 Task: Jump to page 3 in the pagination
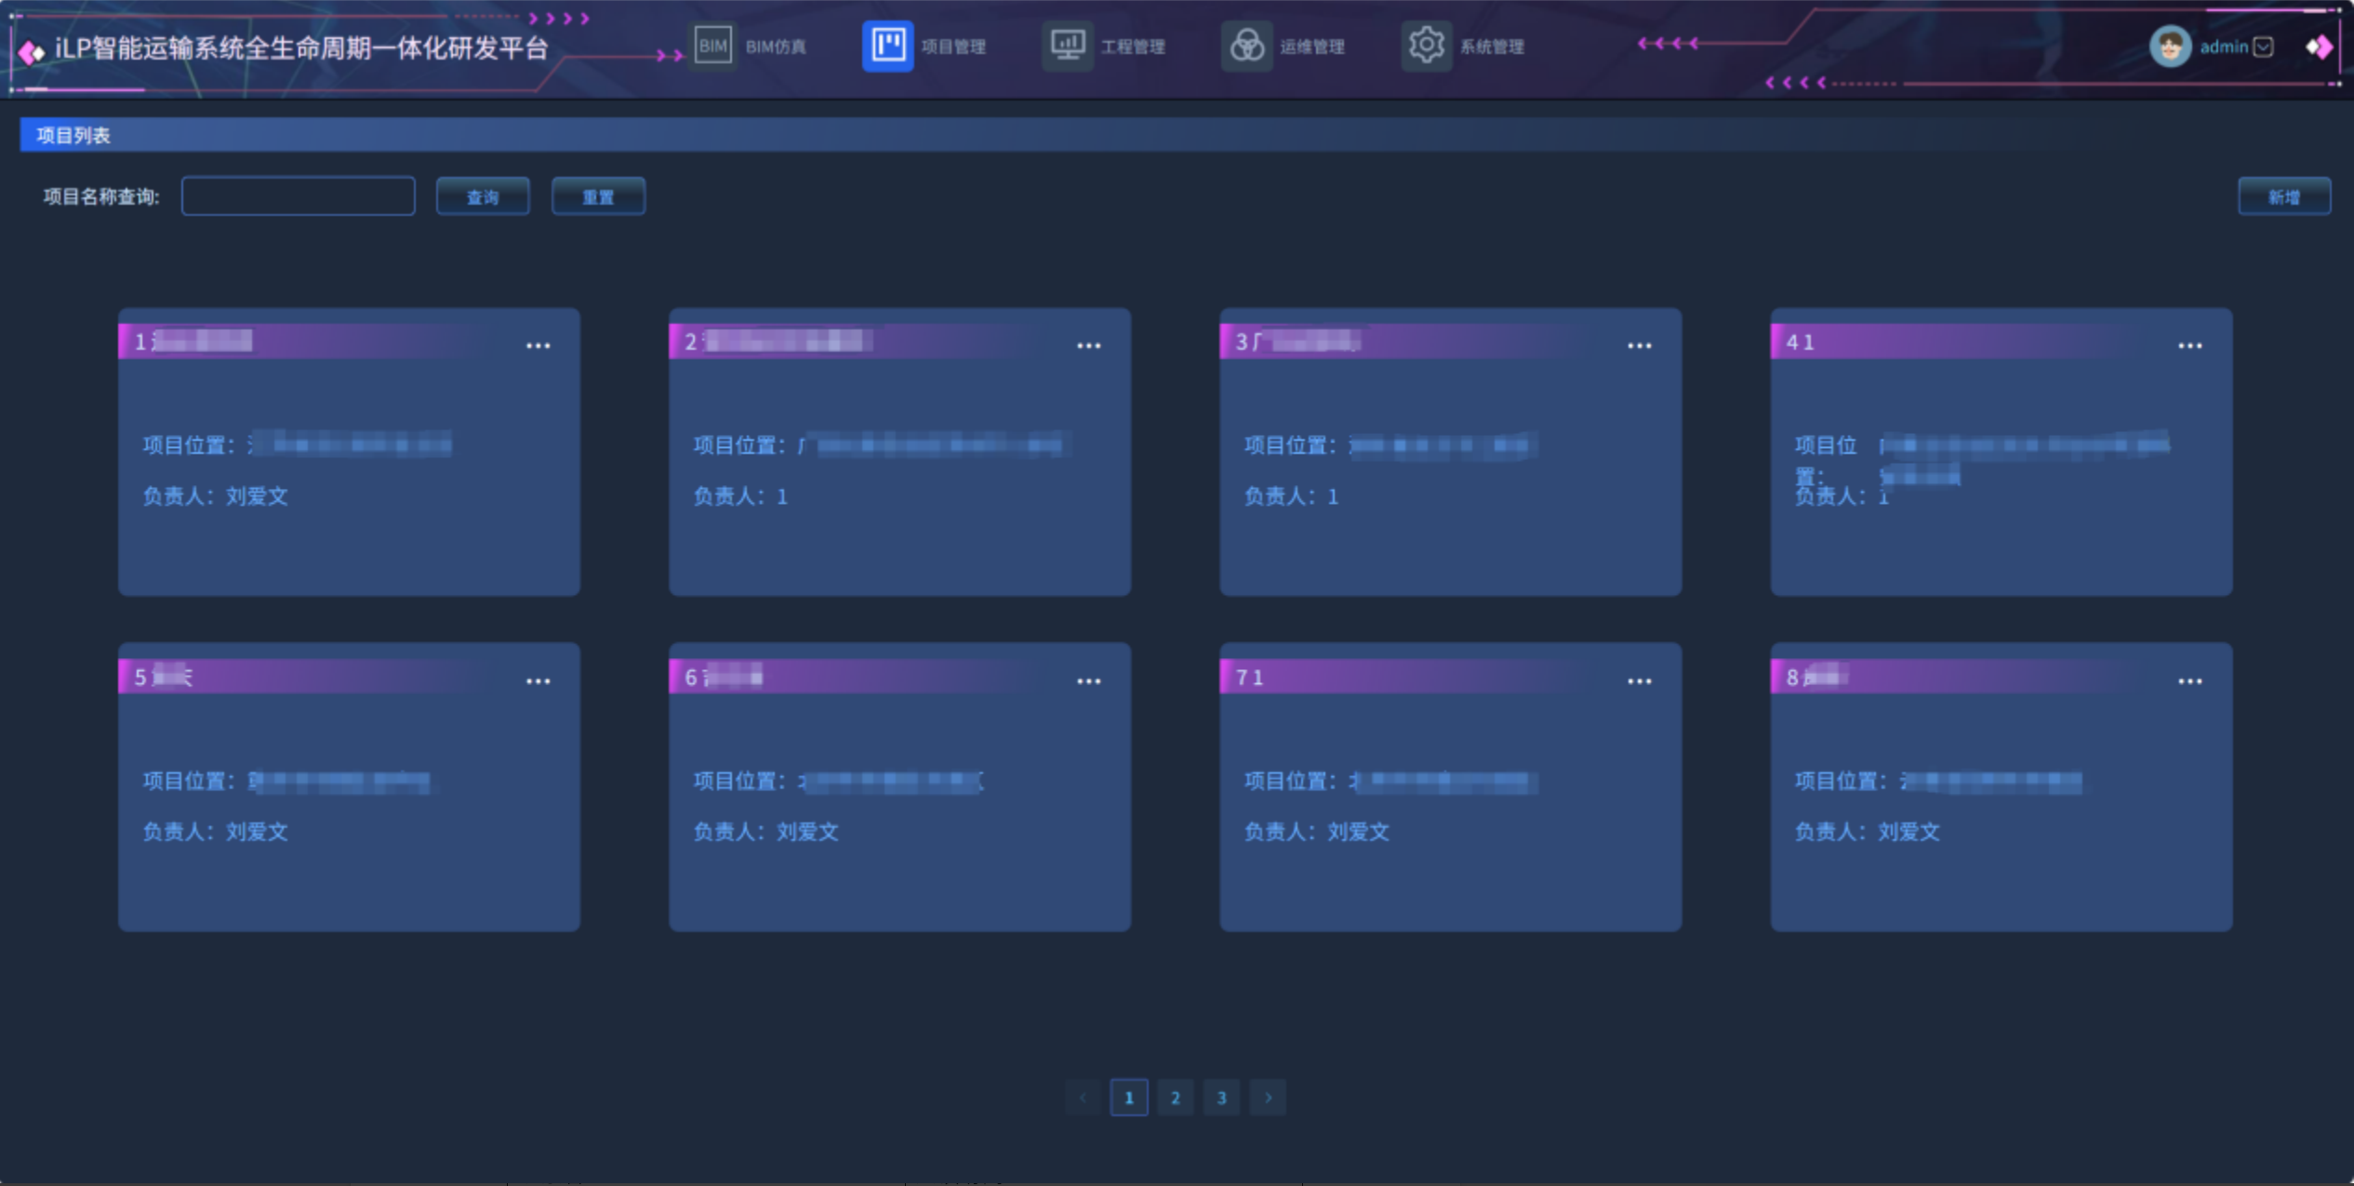tap(1221, 1098)
